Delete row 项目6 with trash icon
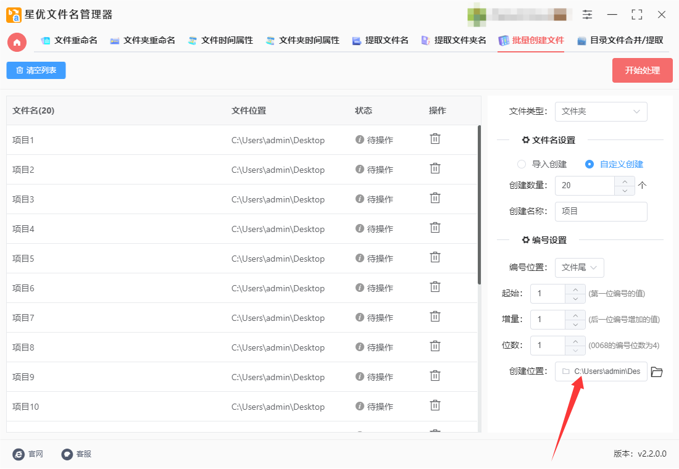The width and height of the screenshot is (679, 469). [x=435, y=287]
